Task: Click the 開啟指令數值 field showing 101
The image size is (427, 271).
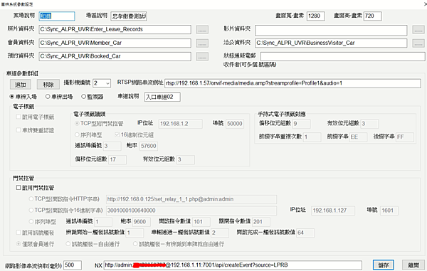Action: point(201,222)
